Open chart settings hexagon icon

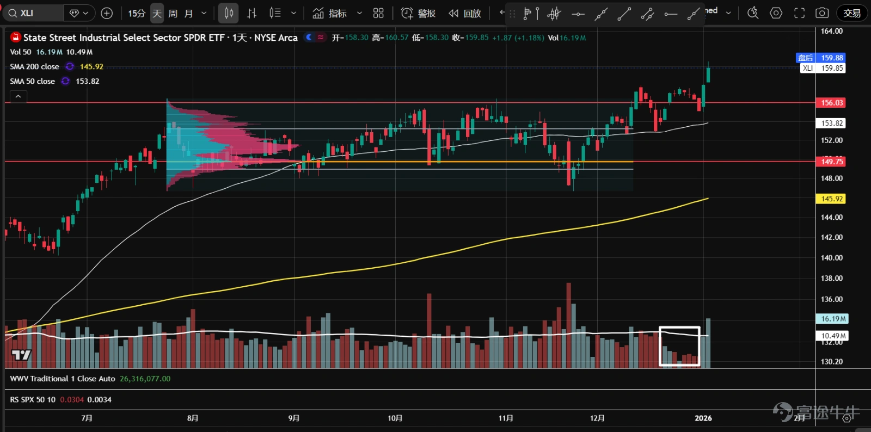[x=776, y=13]
